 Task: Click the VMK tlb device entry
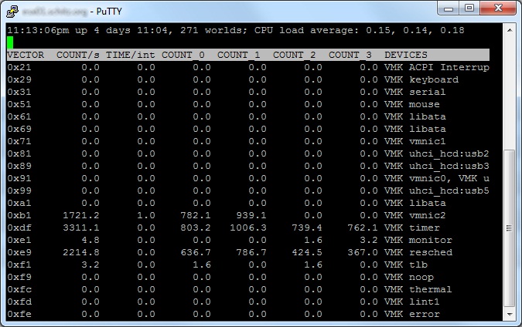[x=406, y=265]
